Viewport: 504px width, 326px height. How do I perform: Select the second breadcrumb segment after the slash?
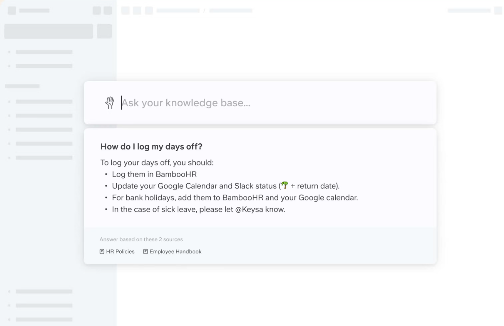click(x=230, y=10)
